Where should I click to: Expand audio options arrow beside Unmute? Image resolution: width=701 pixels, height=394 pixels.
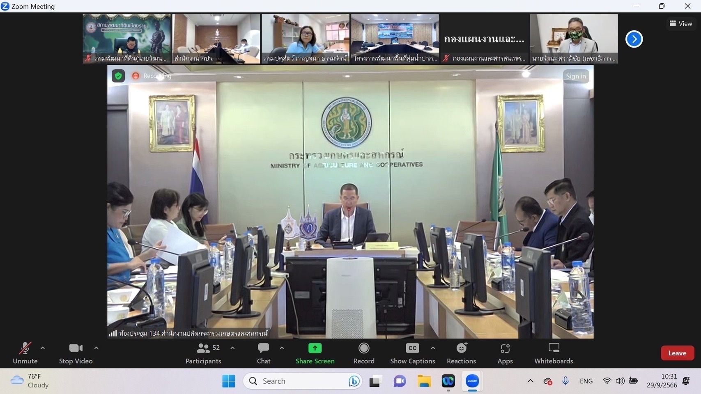coord(43,348)
